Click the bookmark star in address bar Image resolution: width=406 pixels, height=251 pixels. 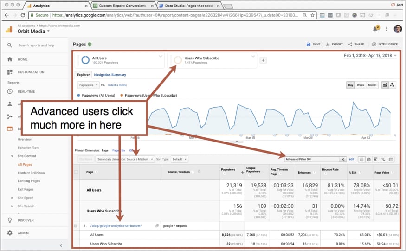click(x=313, y=15)
